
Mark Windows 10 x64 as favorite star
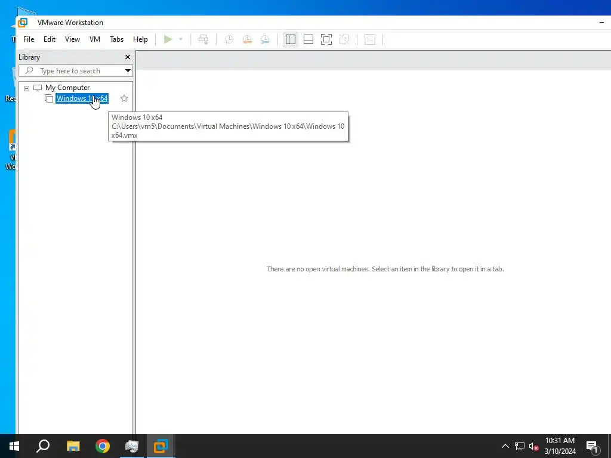click(124, 98)
